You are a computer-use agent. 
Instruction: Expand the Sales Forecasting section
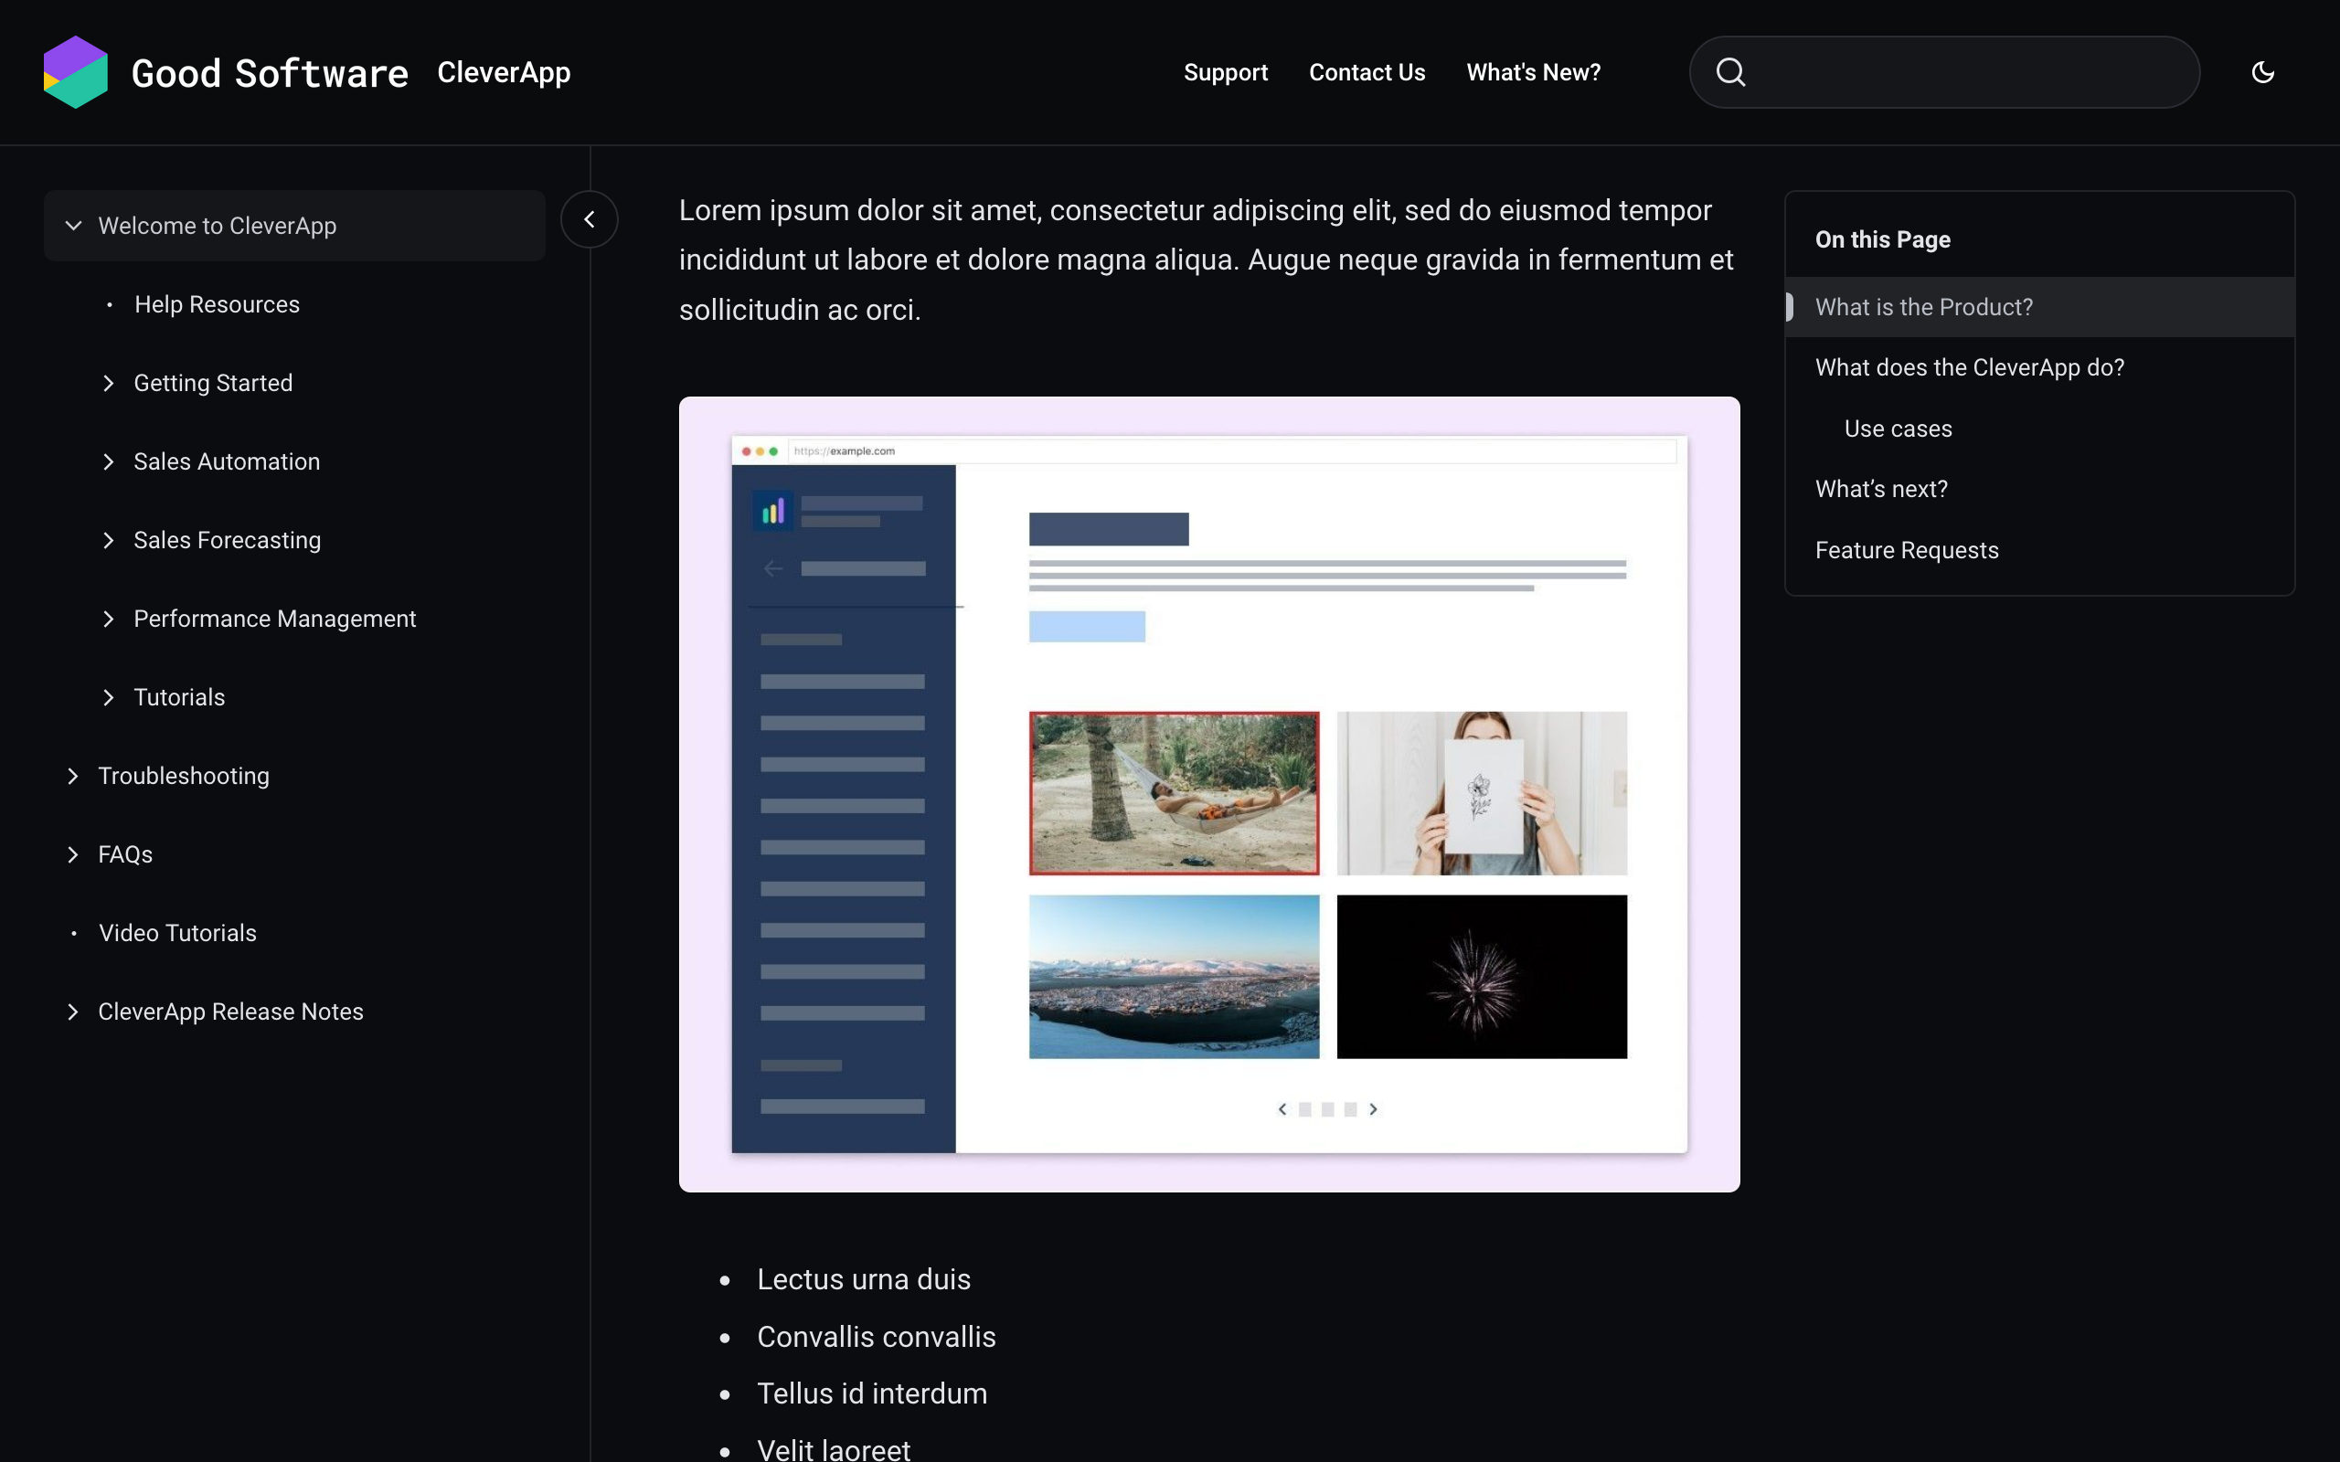coord(108,541)
